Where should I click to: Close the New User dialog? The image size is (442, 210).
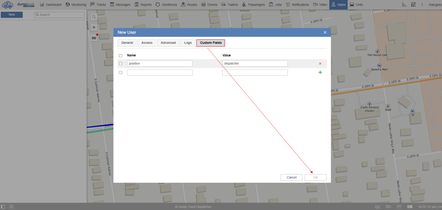[325, 32]
